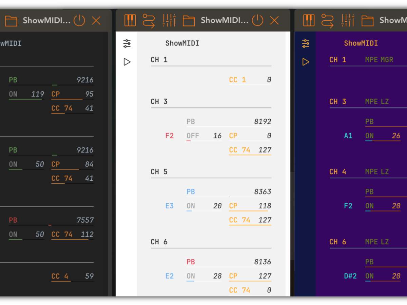Click mixer faders icon in purple-theme window
Image resolution: width=407 pixels, height=305 pixels.
[348, 20]
